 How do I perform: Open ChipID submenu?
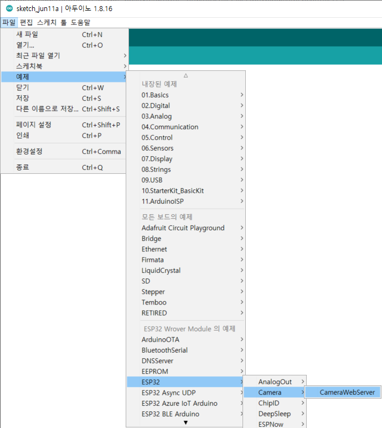pos(275,403)
